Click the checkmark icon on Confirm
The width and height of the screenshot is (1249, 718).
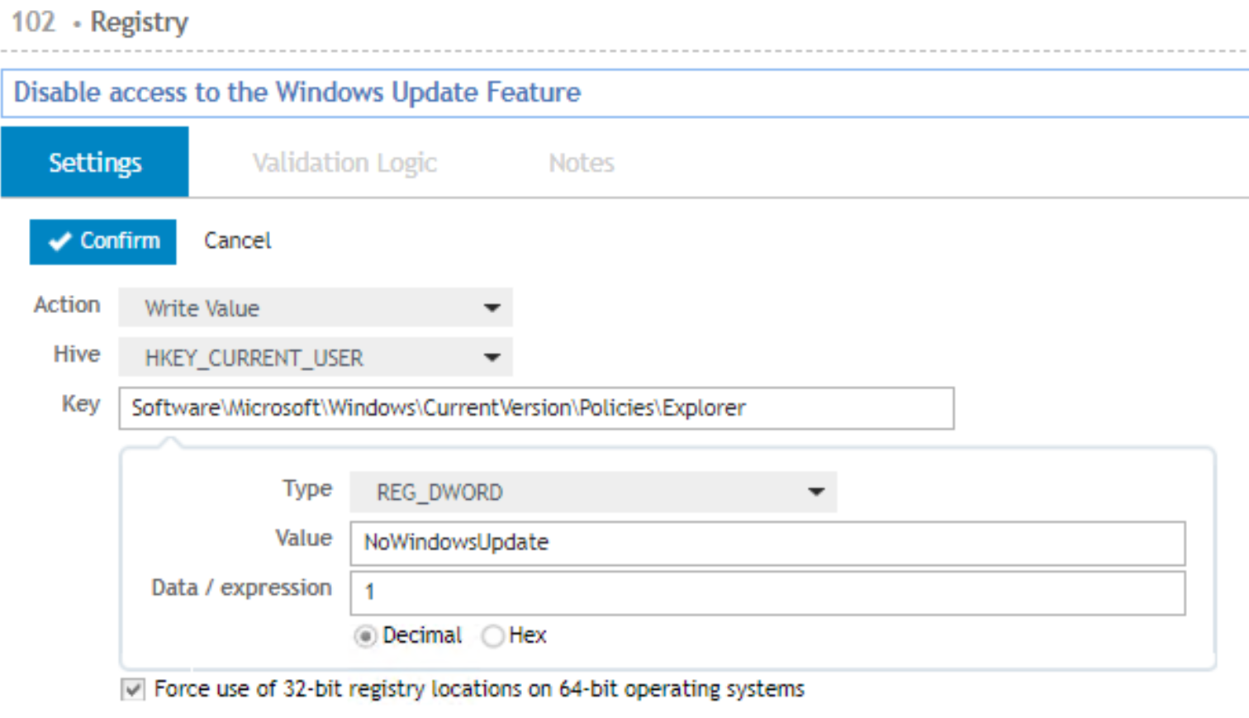[x=59, y=241]
